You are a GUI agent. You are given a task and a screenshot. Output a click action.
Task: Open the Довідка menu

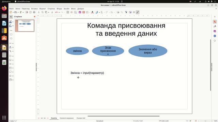pyautogui.click(x=81, y=9)
